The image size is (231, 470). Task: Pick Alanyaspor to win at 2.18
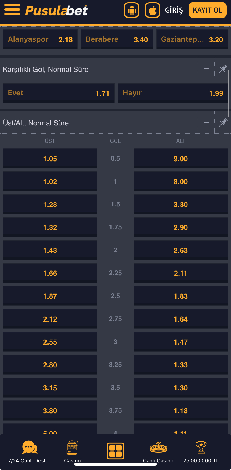pyautogui.click(x=40, y=39)
